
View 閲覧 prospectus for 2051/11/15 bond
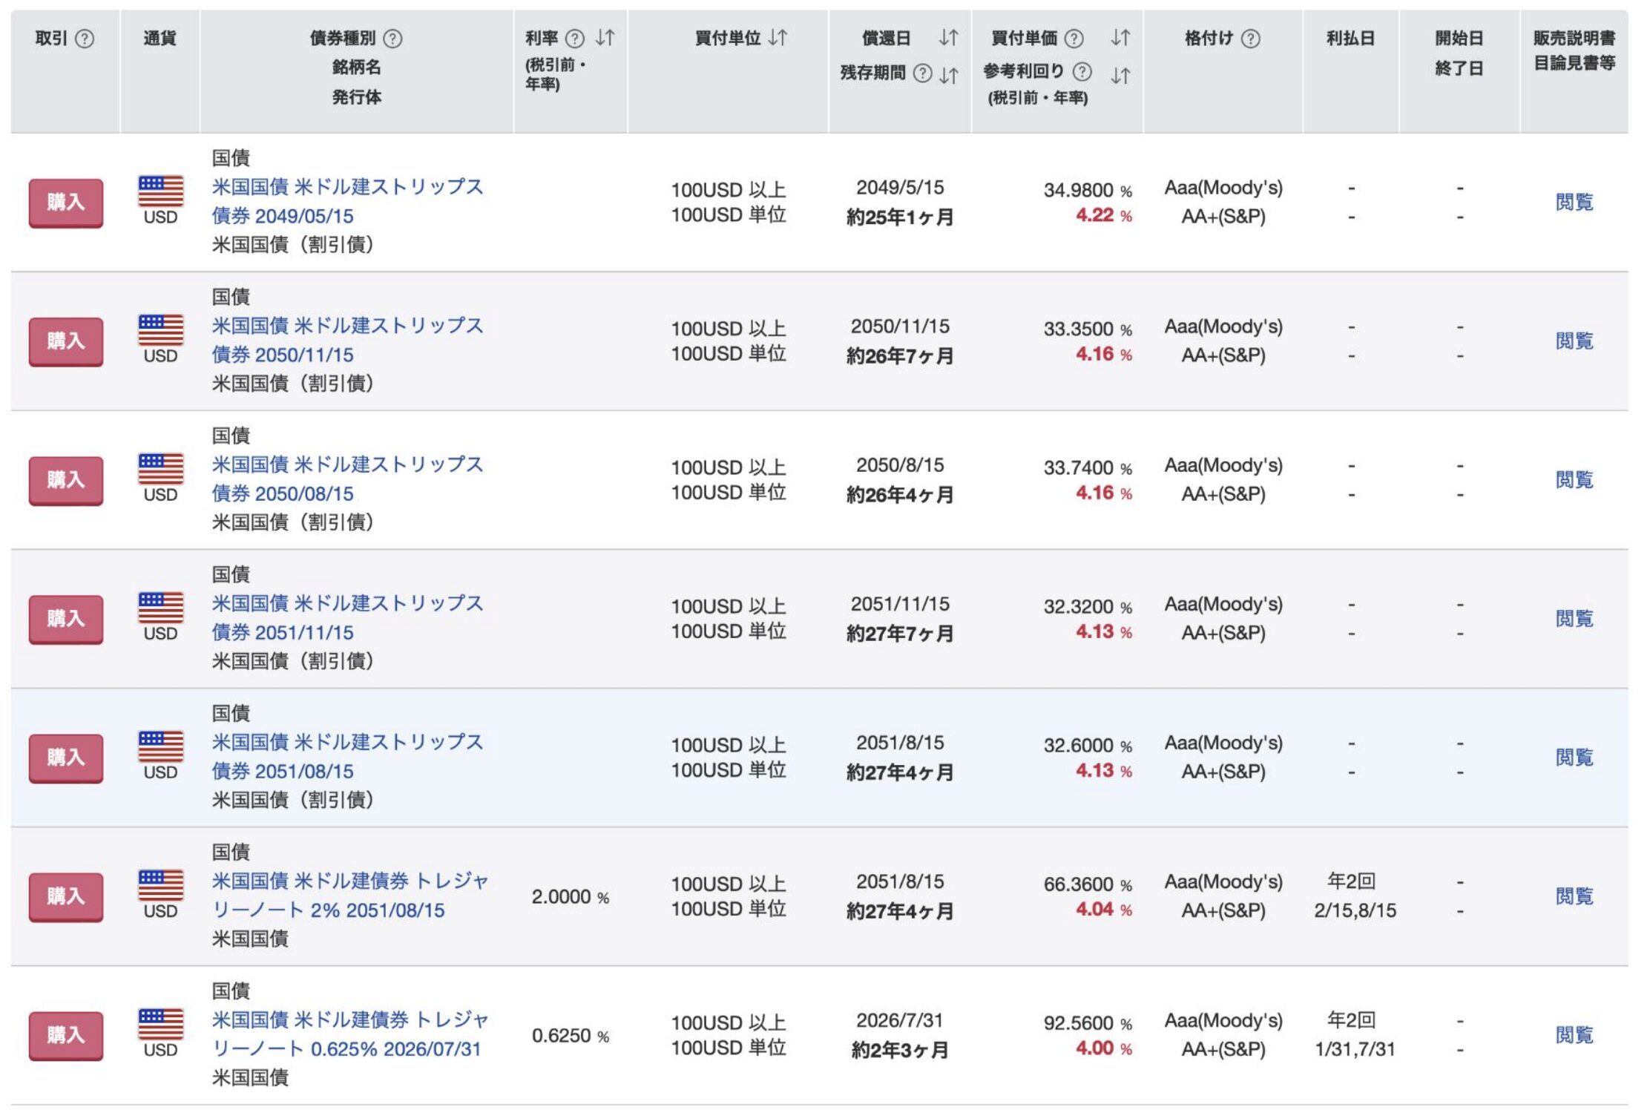(x=1574, y=618)
